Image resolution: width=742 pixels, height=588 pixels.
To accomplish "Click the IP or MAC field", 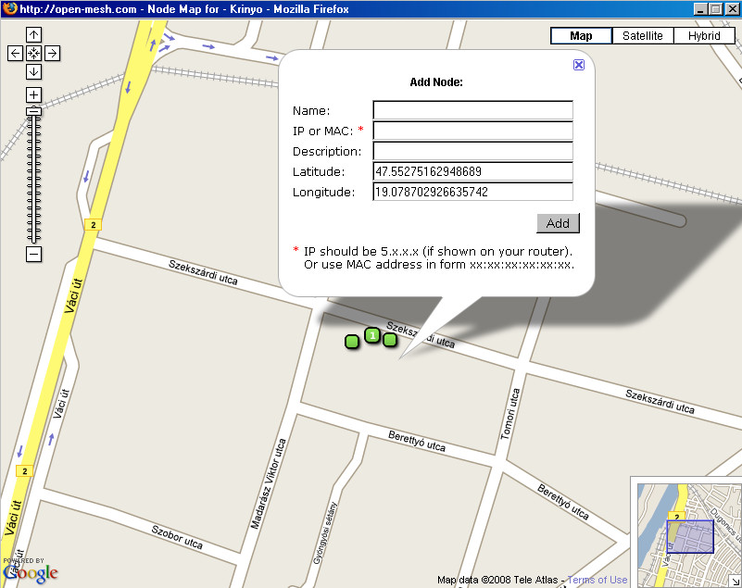I will coord(472,131).
